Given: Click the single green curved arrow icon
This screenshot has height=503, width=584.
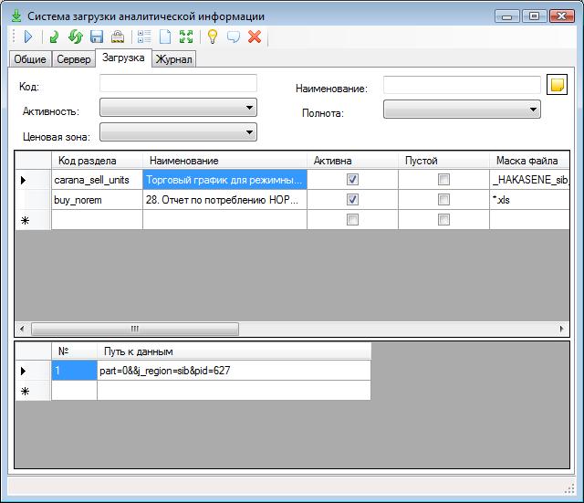Looking at the screenshot, I should (x=55, y=37).
